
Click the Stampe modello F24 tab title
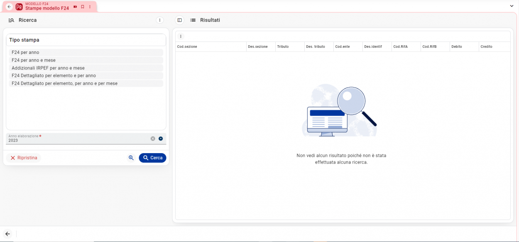pos(47,8)
